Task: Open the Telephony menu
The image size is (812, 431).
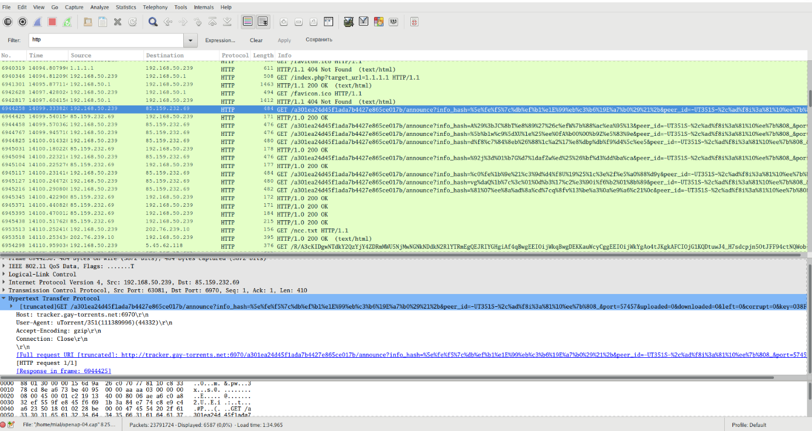Action: pos(155,7)
